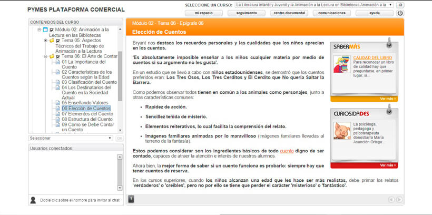This screenshot has height=215, width=432.
Task: Click the page icon for 04 Los Destinatarios del Cuento
Action: [x=57, y=87]
